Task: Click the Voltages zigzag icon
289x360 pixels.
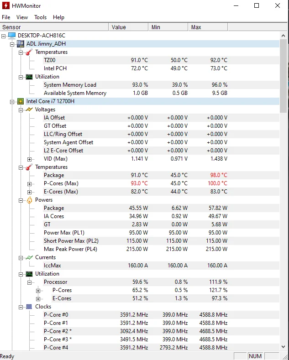Action: tap(29, 110)
